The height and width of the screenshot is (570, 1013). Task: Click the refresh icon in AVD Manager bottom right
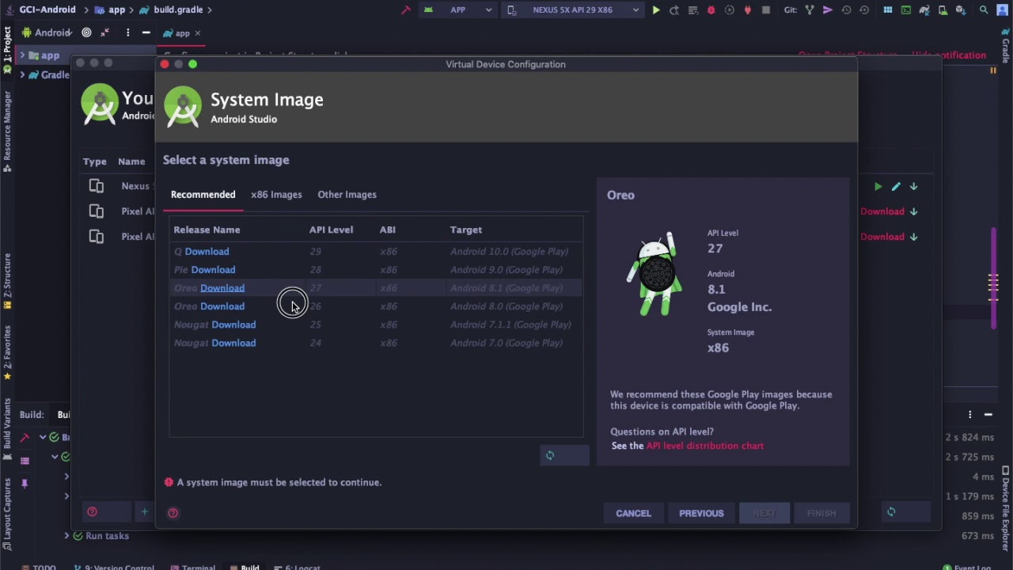click(x=891, y=512)
